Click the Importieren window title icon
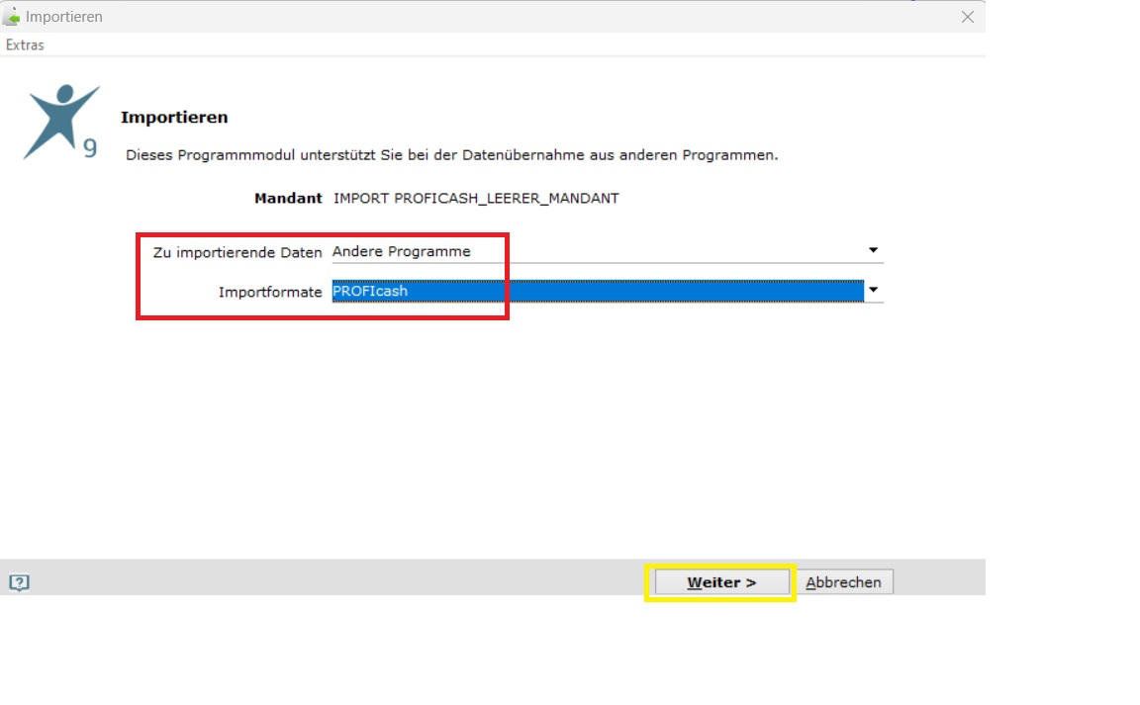The height and width of the screenshot is (705, 1140). point(12,16)
